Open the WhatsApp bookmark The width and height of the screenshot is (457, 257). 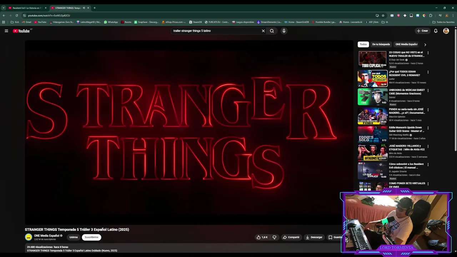pos(111,22)
